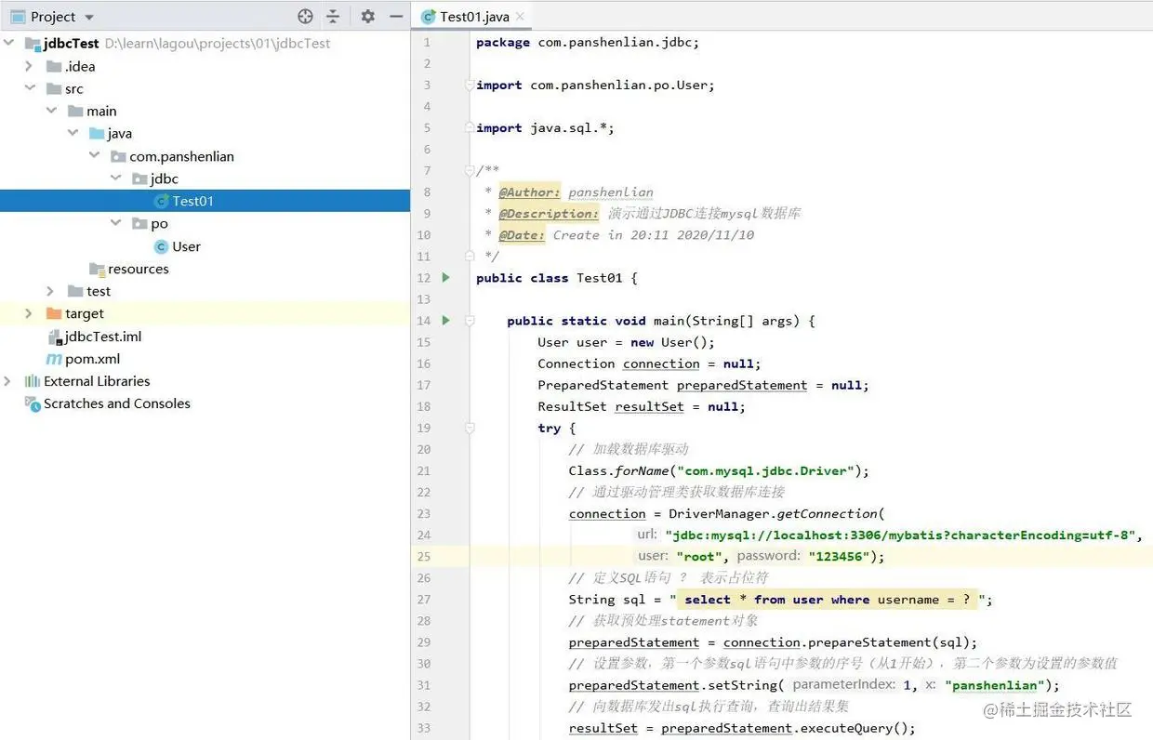Collapse the po package arrow
Image resolution: width=1153 pixels, height=740 pixels.
click(x=115, y=223)
